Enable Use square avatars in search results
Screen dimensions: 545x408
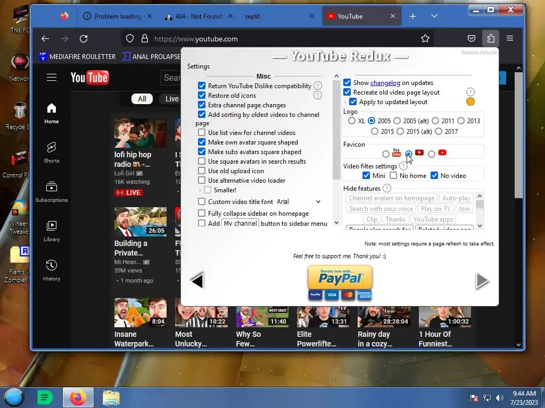coord(202,161)
